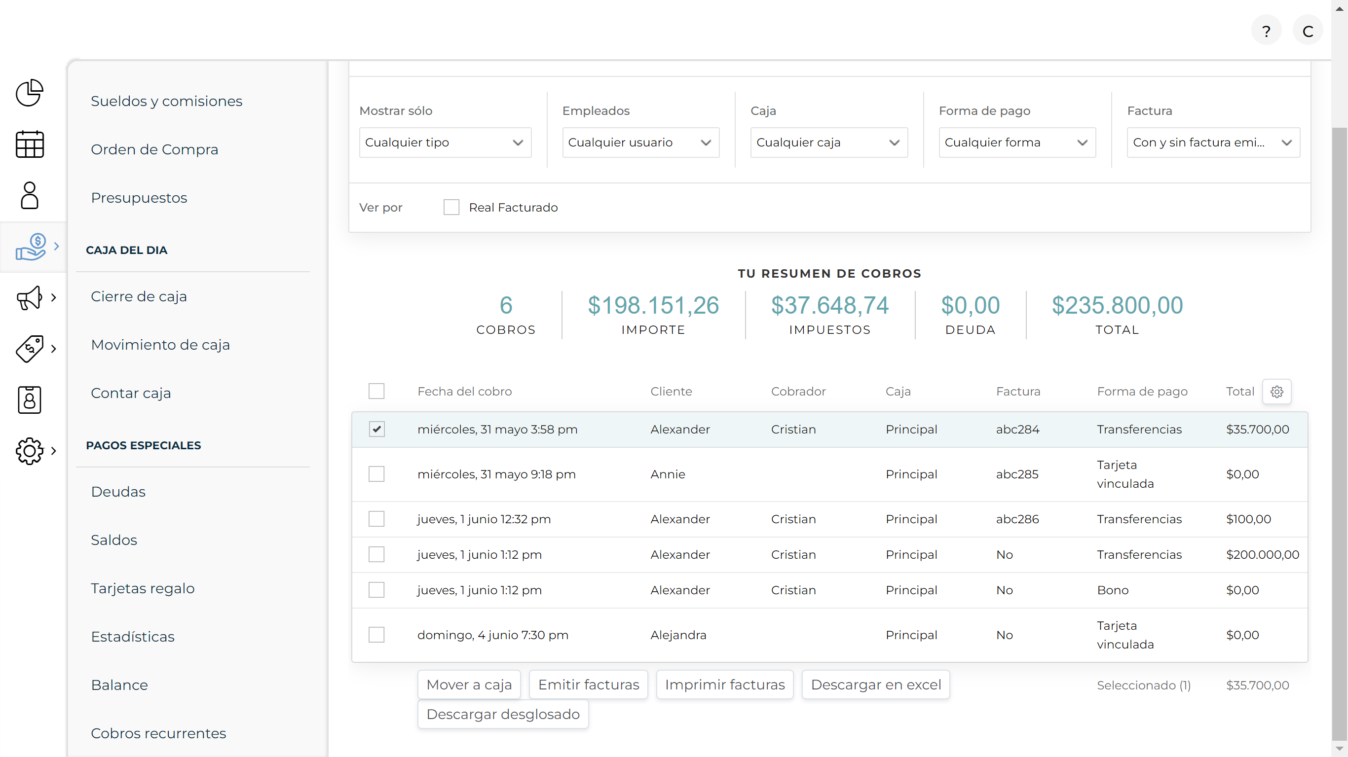
Task: Open Movimiento de caja
Action: pos(160,345)
